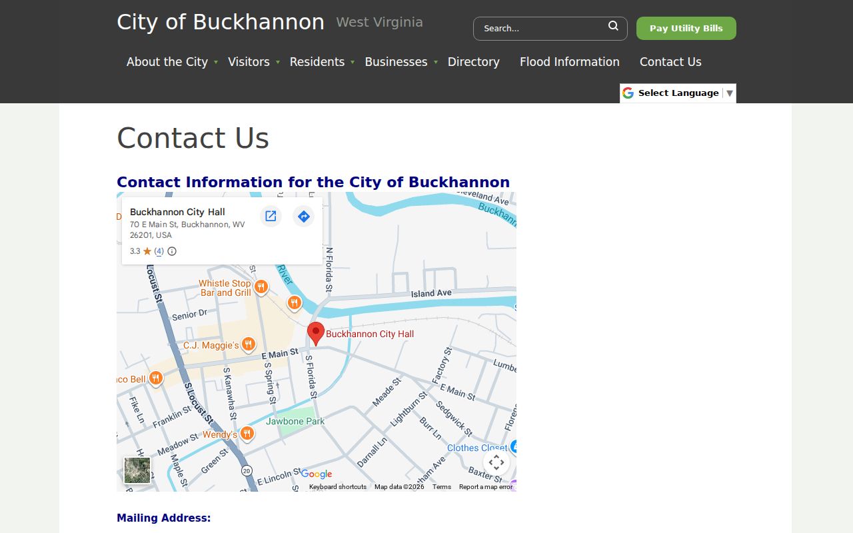Open the Visitors menu
This screenshot has height=533, width=853.
click(249, 61)
